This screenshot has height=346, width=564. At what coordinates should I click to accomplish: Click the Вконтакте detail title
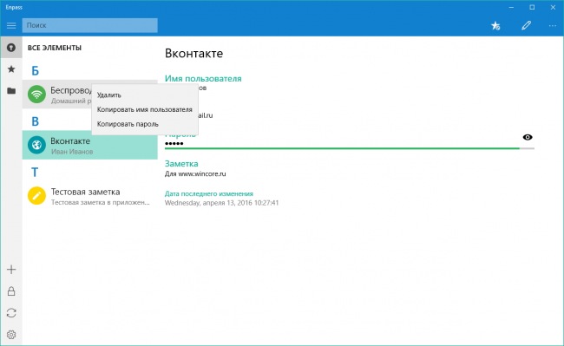193,53
